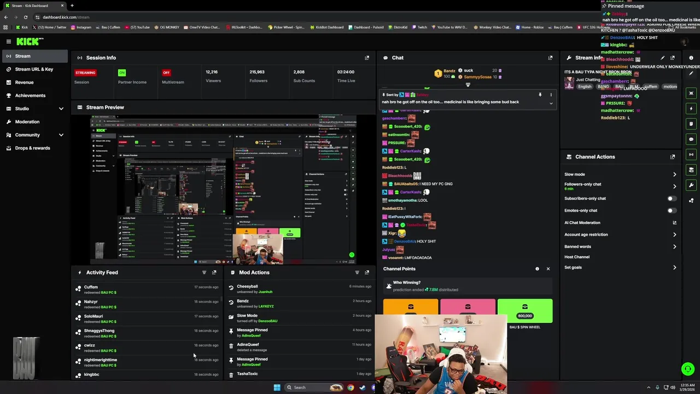Image resolution: width=700 pixels, height=394 pixels.
Task: Close the Channel Points panel
Action: (548, 269)
